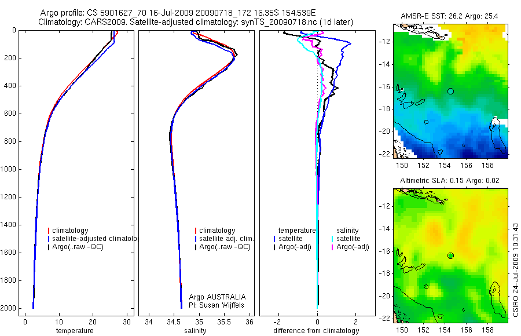Click the '34.5' salinity axis tick label
The image size is (521, 336).
coord(174,322)
